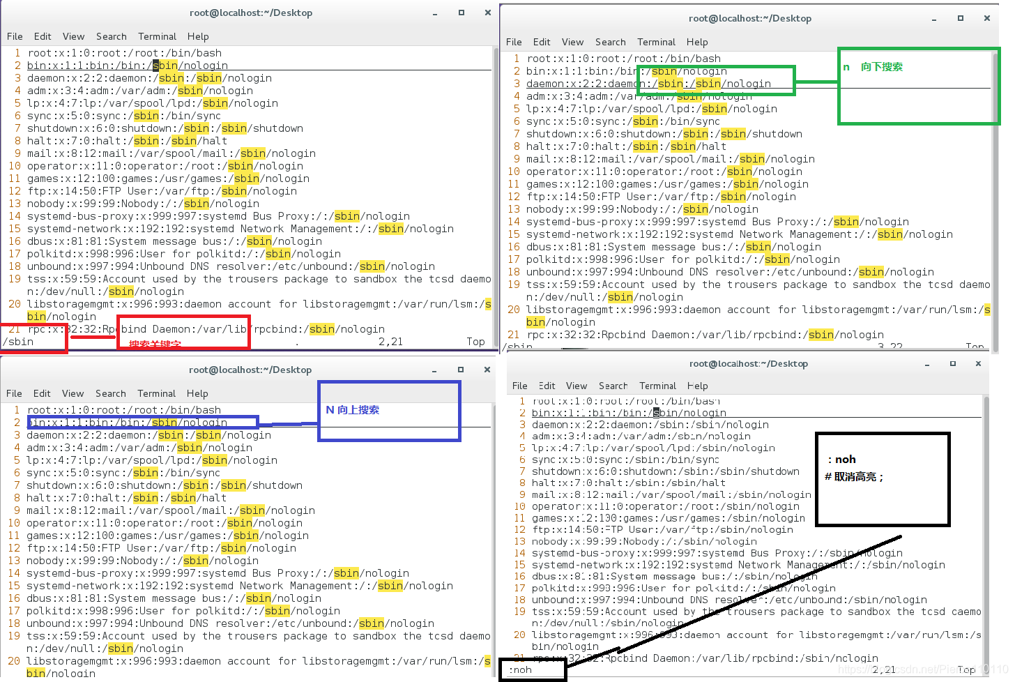This screenshot has width=1015, height=682.
Task: Close the bottom-left terminal window
Action: [487, 370]
